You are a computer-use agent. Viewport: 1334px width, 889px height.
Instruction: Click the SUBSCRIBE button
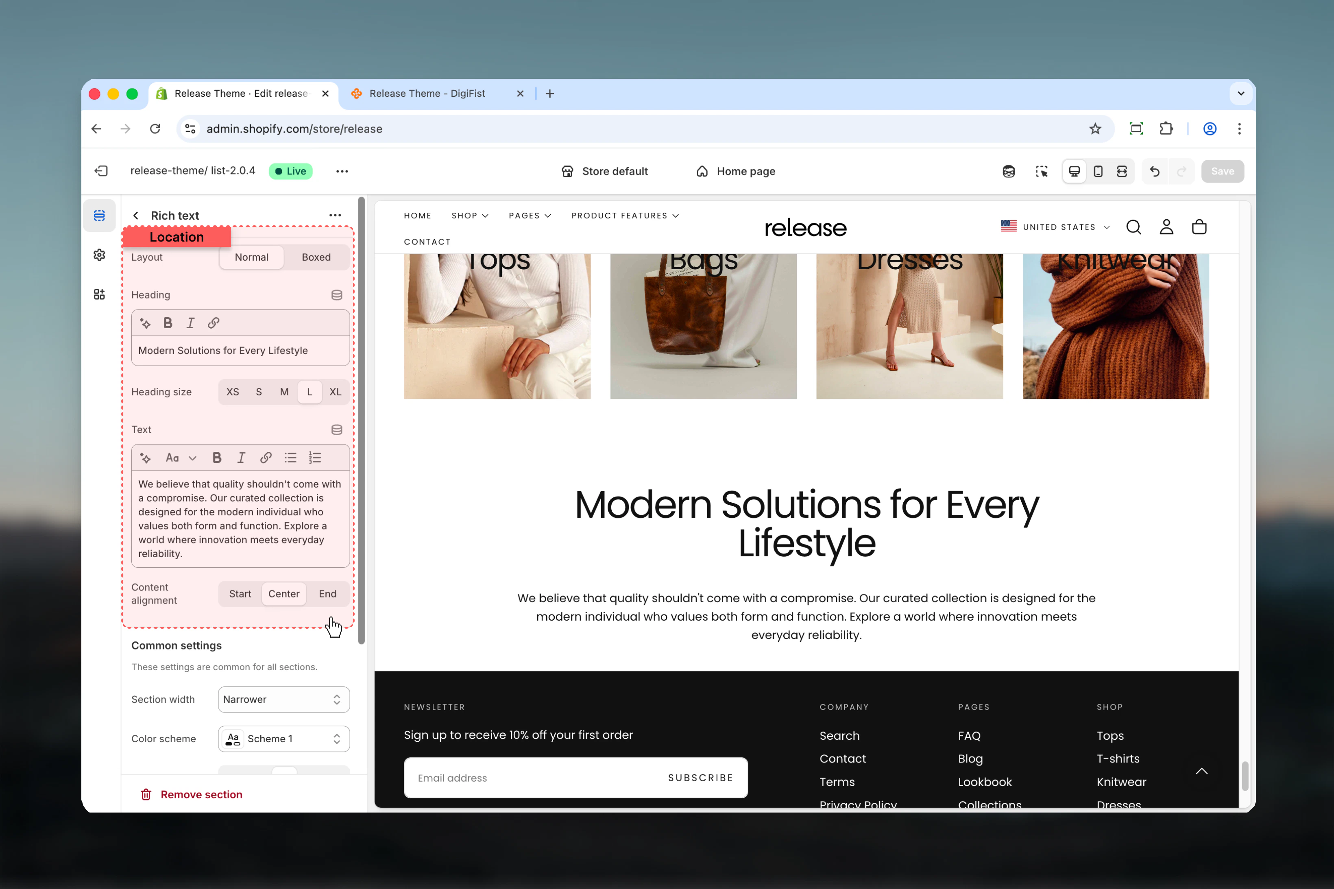701,778
